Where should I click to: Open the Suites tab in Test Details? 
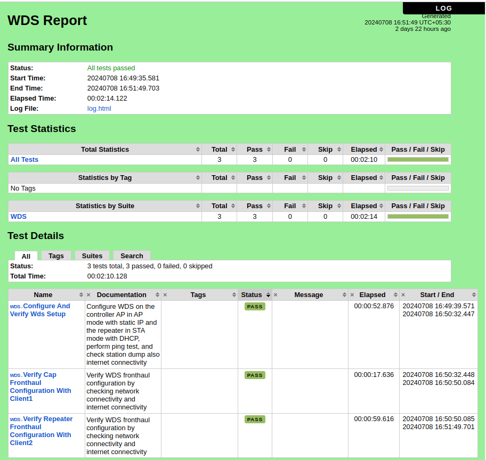tap(92, 256)
